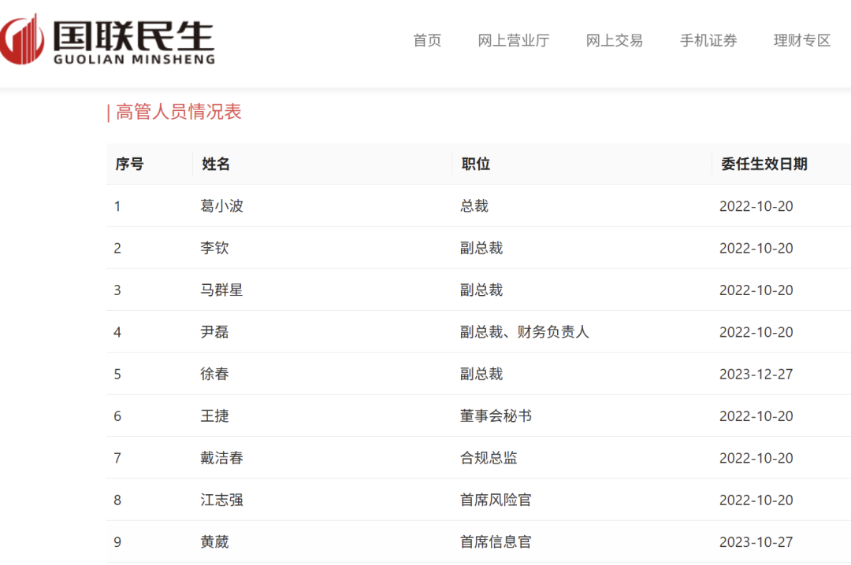Click 副总裁 in 马群星's row

click(x=481, y=290)
